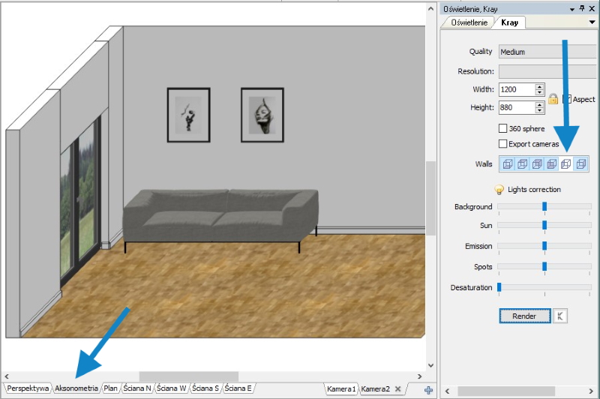Screen dimensions: 600x399
Task: Pin the Oświetlenie, Kray panel
Action: tap(582, 8)
